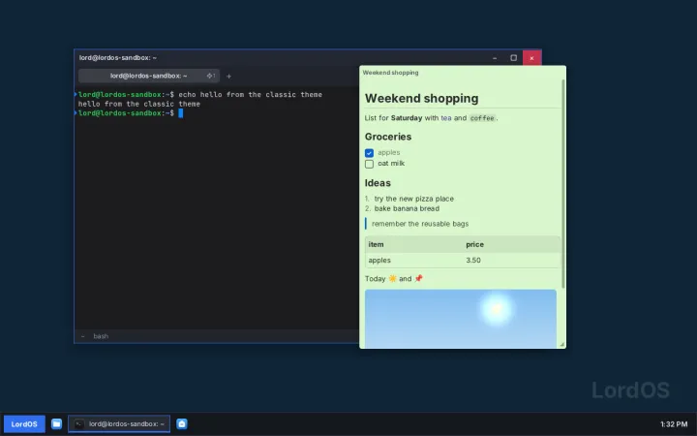Click the terminal entry in taskbar
This screenshot has width=697, height=436.
[119, 424]
